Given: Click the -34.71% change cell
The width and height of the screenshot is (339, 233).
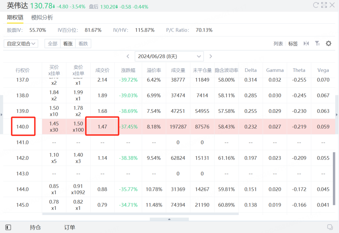Looking at the screenshot, I should click(x=128, y=205).
